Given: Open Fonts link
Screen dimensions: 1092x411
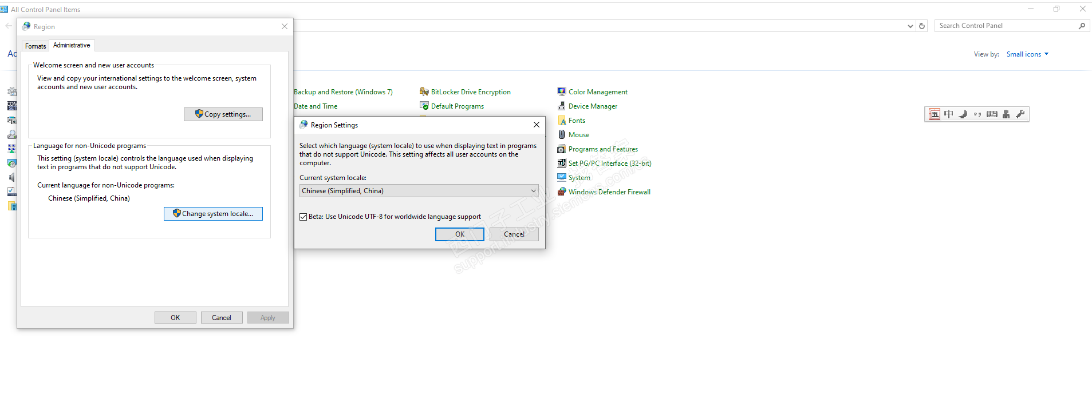Looking at the screenshot, I should click(x=577, y=121).
